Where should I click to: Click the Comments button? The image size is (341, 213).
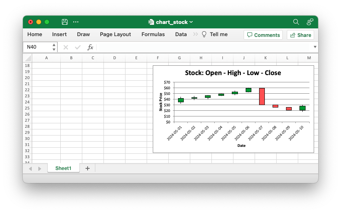point(263,35)
